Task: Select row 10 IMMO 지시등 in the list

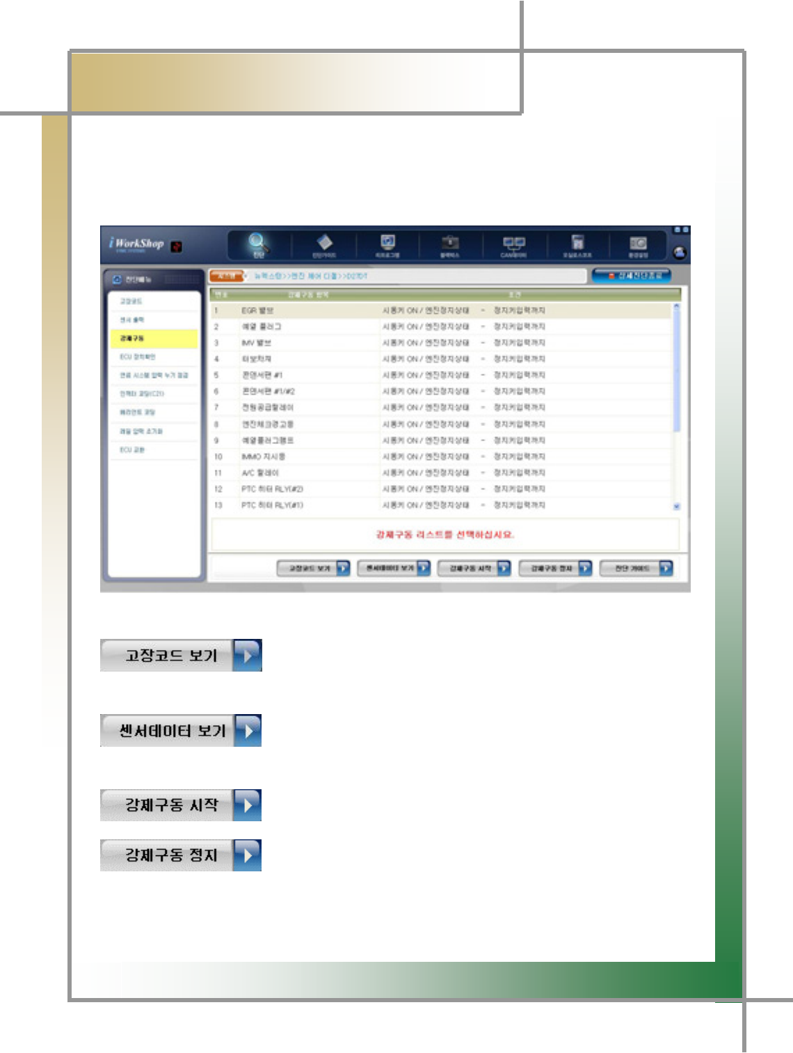Action: click(441, 457)
